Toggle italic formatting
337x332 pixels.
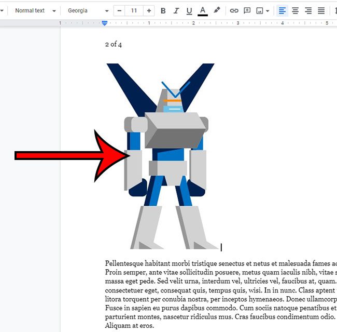click(176, 10)
